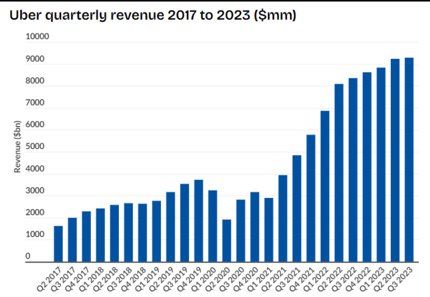Click the 'Q2 2021' x-axis label
The width and height of the screenshot is (430, 297).
tap(274, 279)
